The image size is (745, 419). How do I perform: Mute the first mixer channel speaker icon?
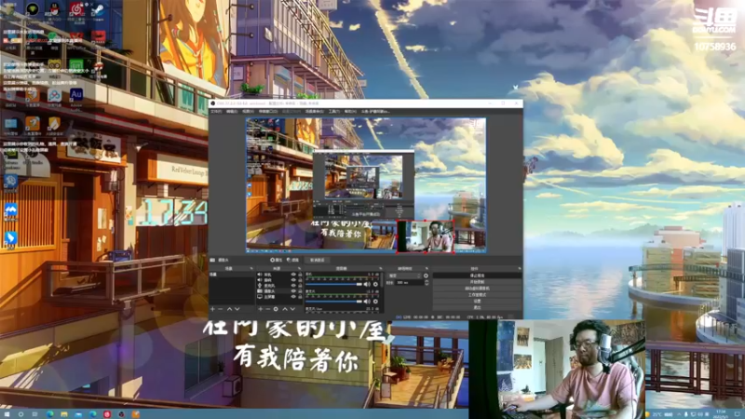pos(367,284)
